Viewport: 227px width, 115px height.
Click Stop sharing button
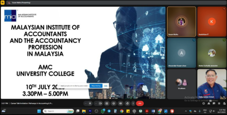pyautogui.click(x=96, y=86)
